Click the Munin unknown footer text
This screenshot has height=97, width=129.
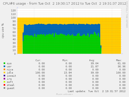(x=64, y=94)
